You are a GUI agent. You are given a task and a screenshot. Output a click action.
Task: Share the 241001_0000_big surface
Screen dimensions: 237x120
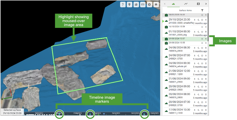tap(198, 32)
